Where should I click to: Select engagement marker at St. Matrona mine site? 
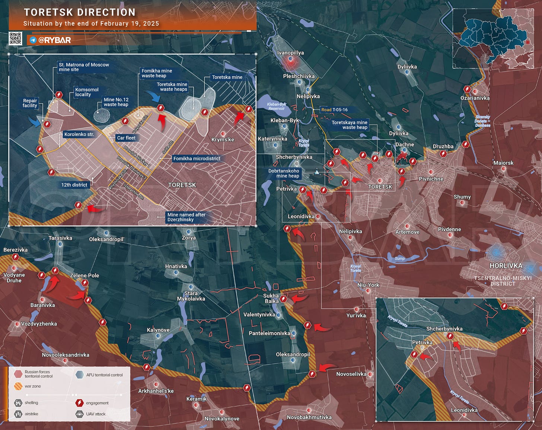click(x=59, y=95)
